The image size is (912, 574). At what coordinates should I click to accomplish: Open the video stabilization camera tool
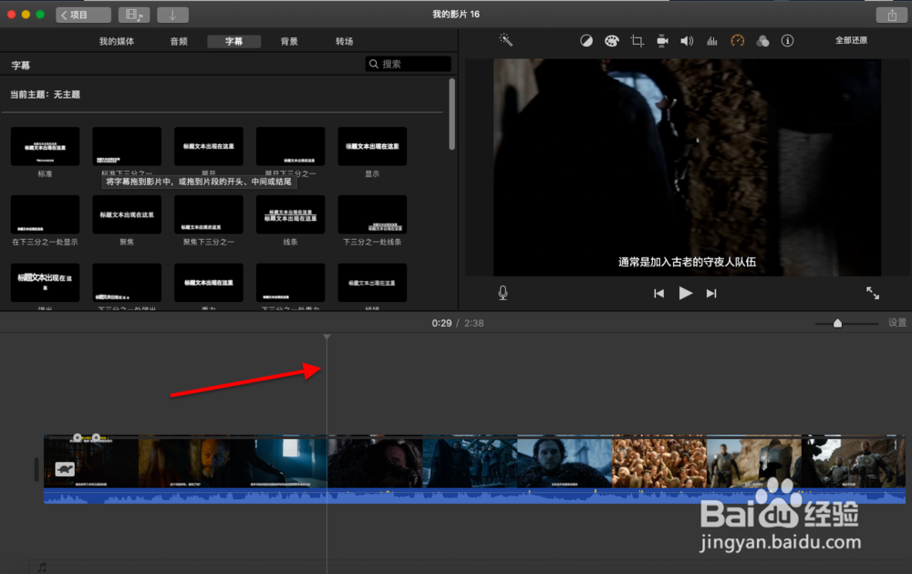click(x=662, y=41)
